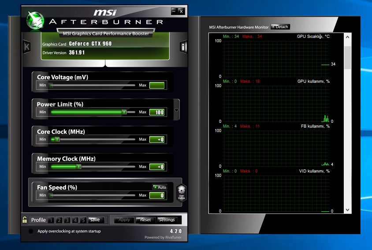Click the GeForce GTX 960 card name
The image size is (372, 250).
pyautogui.click(x=90, y=44)
